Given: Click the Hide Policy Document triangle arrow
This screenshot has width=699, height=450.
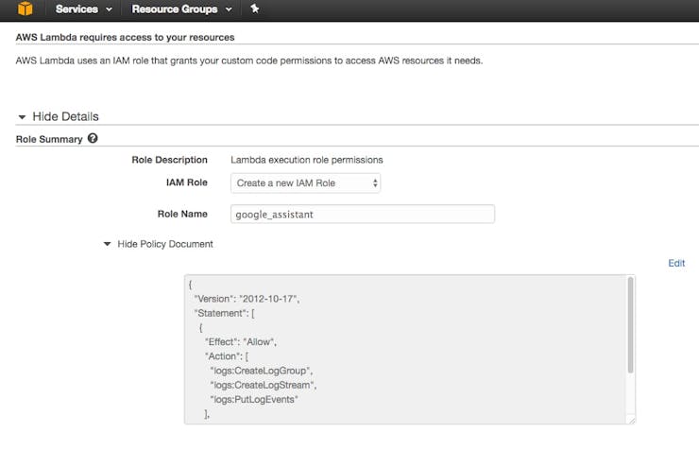Looking at the screenshot, I should (x=107, y=244).
